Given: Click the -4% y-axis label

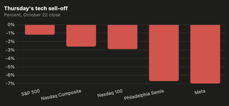Looking at the screenshot, I should 10,58.
